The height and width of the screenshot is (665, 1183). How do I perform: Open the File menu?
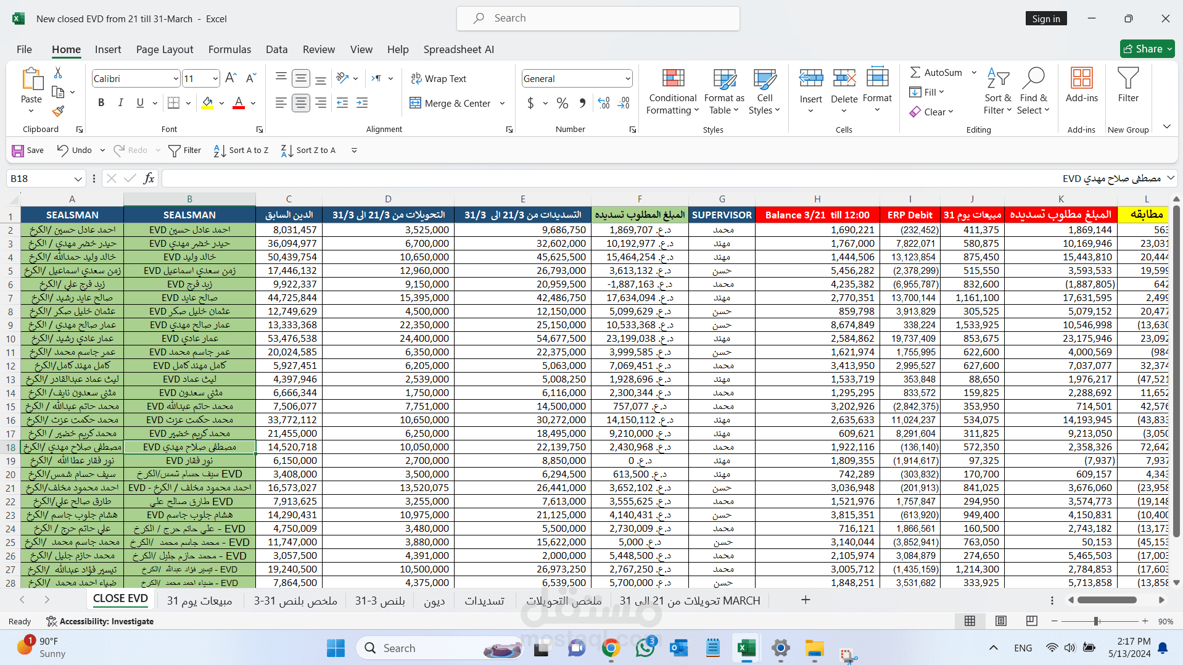click(x=24, y=49)
